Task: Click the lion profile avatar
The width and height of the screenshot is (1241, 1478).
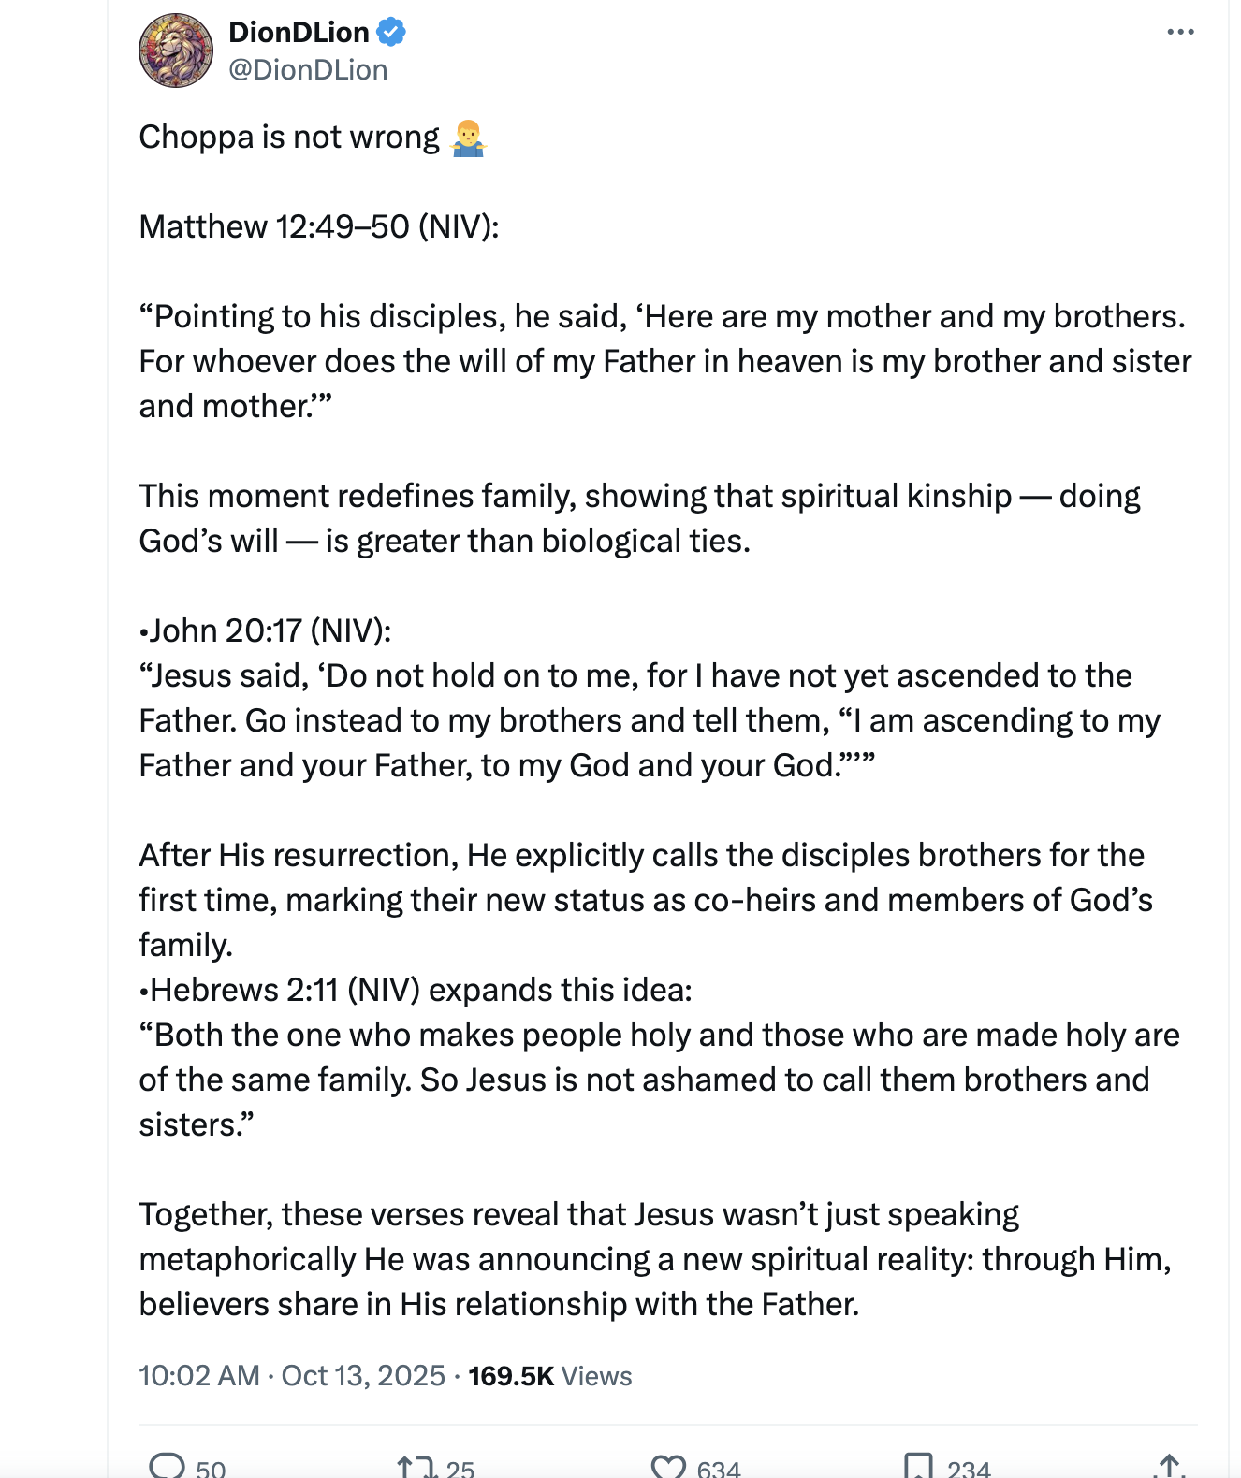Action: click(176, 51)
